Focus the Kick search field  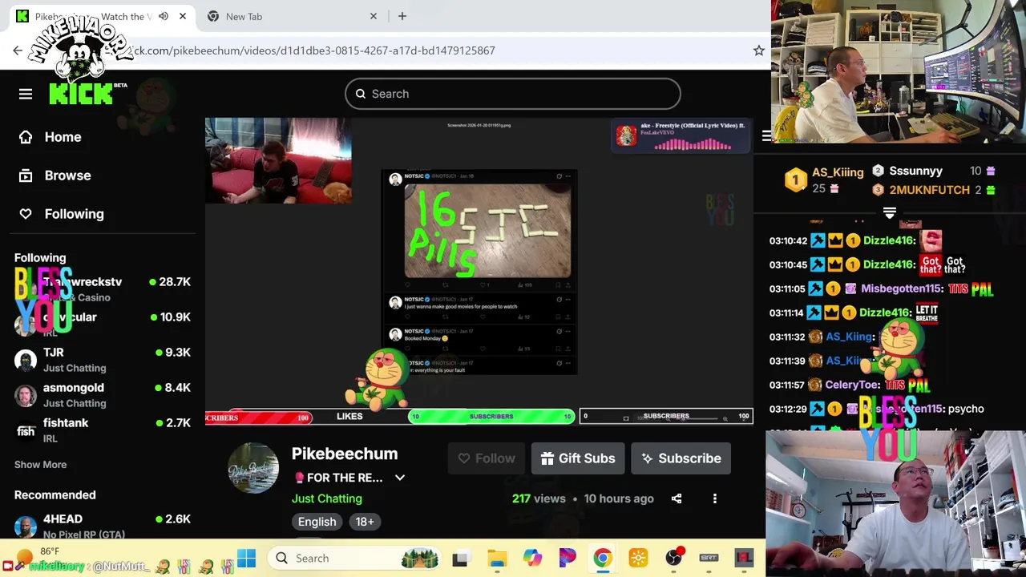point(513,94)
